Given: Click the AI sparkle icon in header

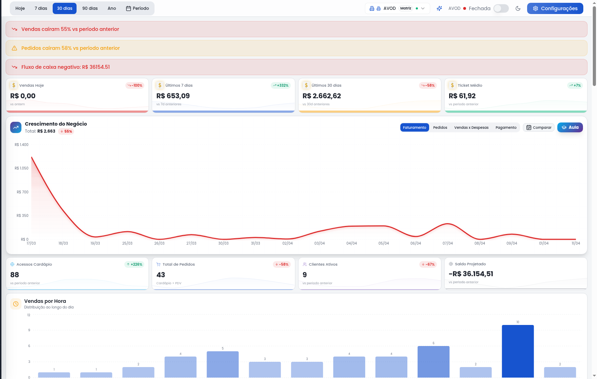Looking at the screenshot, I should click(439, 8).
